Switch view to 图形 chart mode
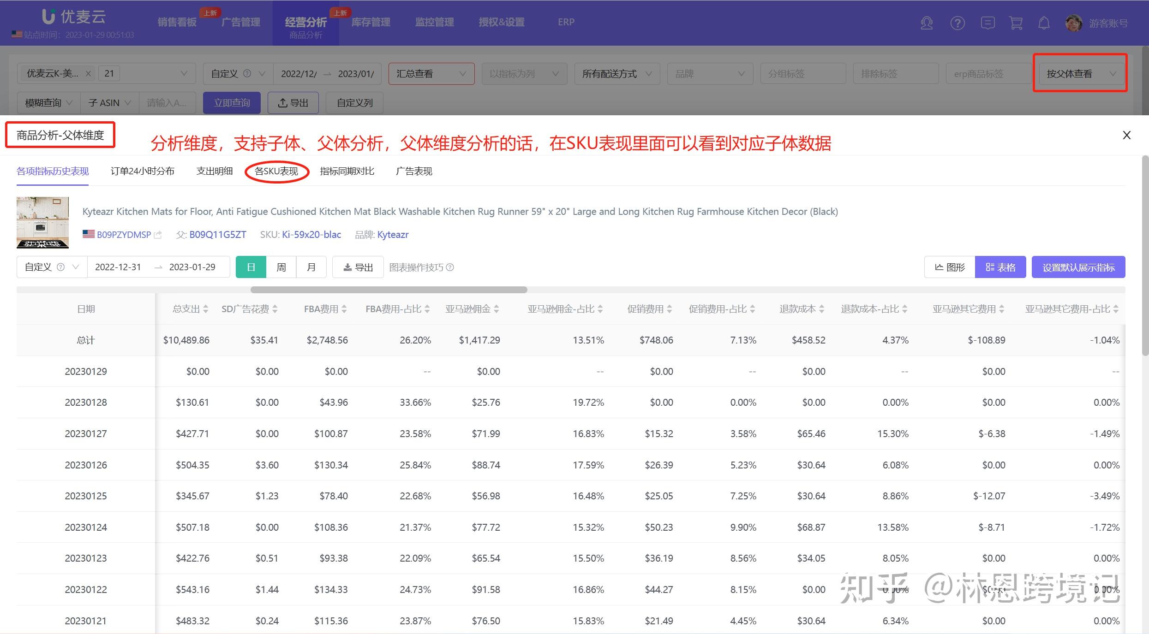1149x634 pixels. pyautogui.click(x=949, y=267)
